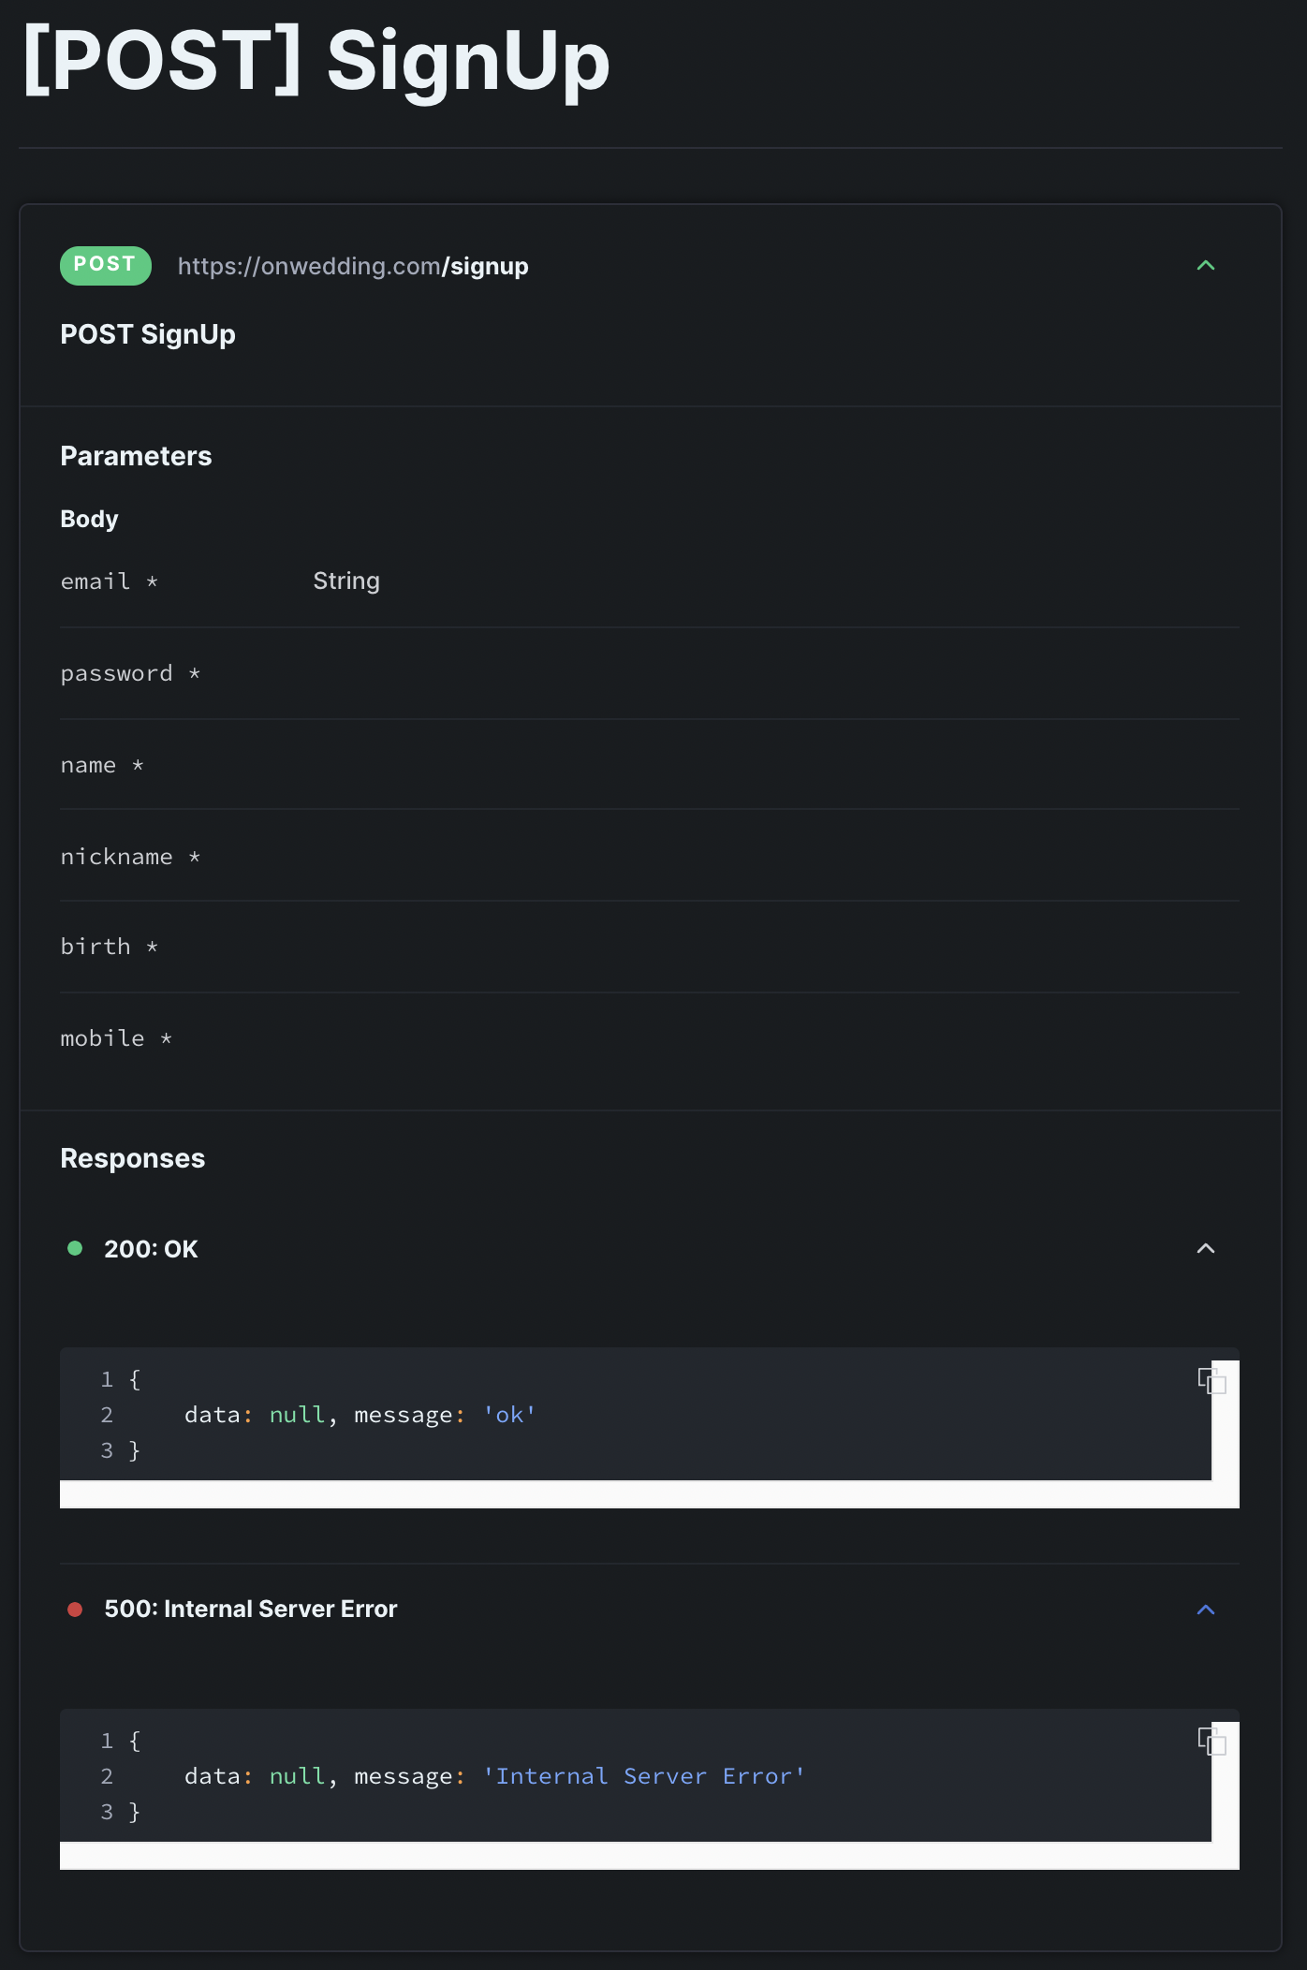Image resolution: width=1307 pixels, height=1970 pixels.
Task: Click the green status dot beside 200: OK
Action: tap(75, 1248)
